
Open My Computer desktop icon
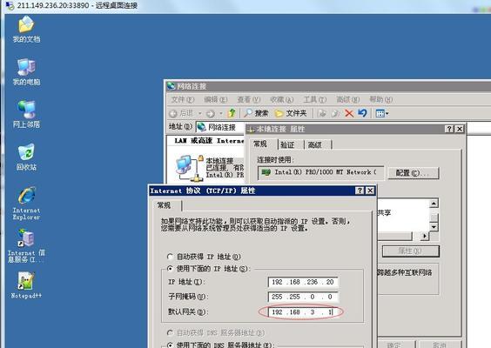[x=26, y=71]
